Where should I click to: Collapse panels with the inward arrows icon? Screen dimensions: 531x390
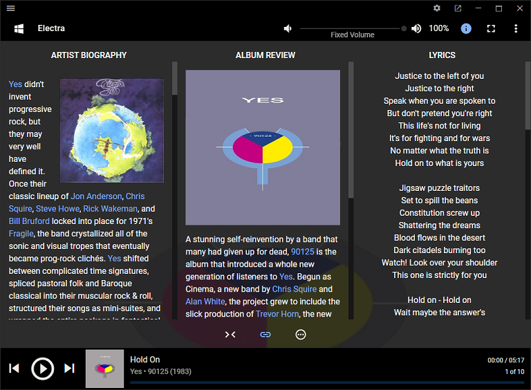coord(231,334)
